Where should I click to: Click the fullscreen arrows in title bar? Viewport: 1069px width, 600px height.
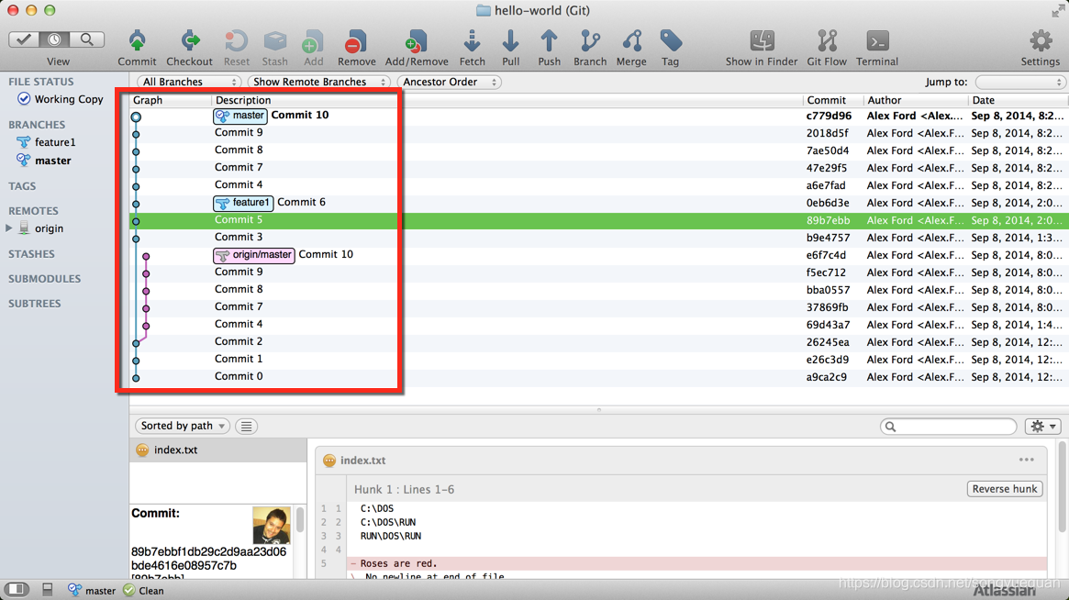[x=1057, y=11]
